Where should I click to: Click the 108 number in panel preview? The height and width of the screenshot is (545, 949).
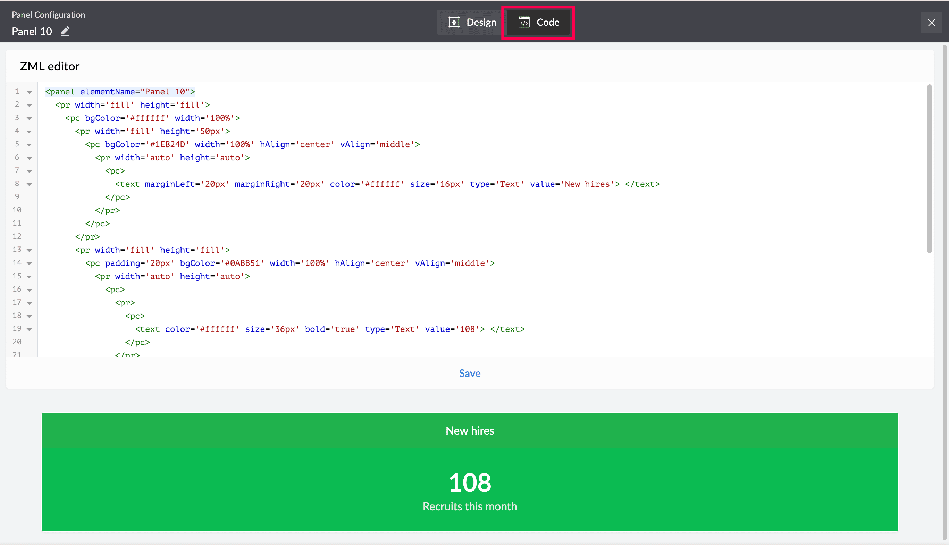tap(470, 482)
